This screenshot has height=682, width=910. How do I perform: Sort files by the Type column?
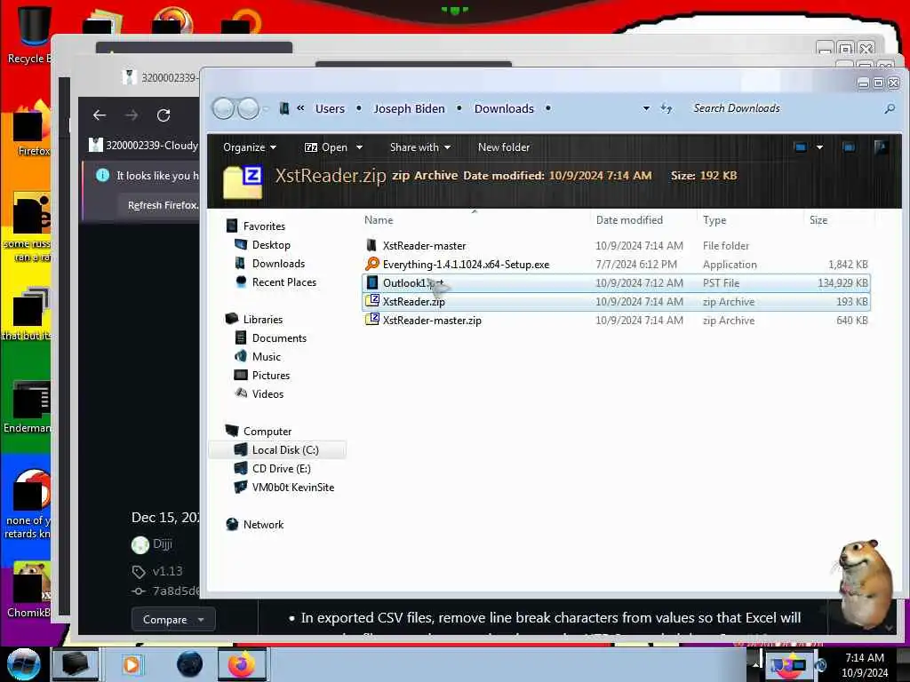(x=714, y=220)
